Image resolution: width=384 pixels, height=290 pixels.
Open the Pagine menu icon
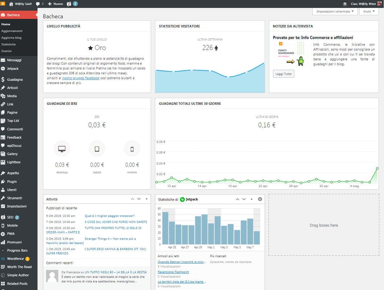pos(3,112)
